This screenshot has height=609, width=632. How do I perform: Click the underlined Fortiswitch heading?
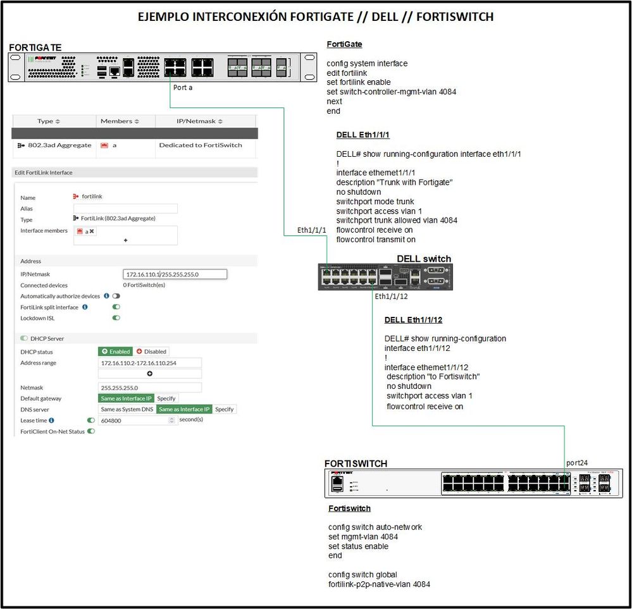[x=349, y=508]
